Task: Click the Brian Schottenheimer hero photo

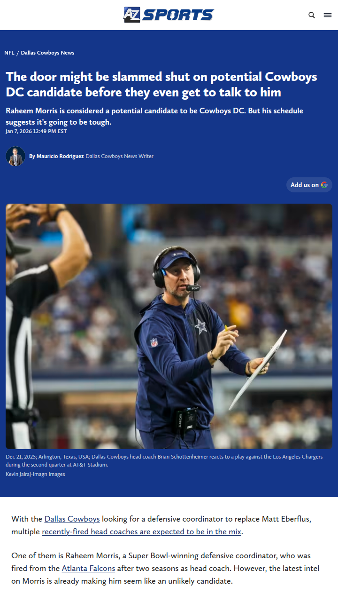Action: tap(169, 326)
